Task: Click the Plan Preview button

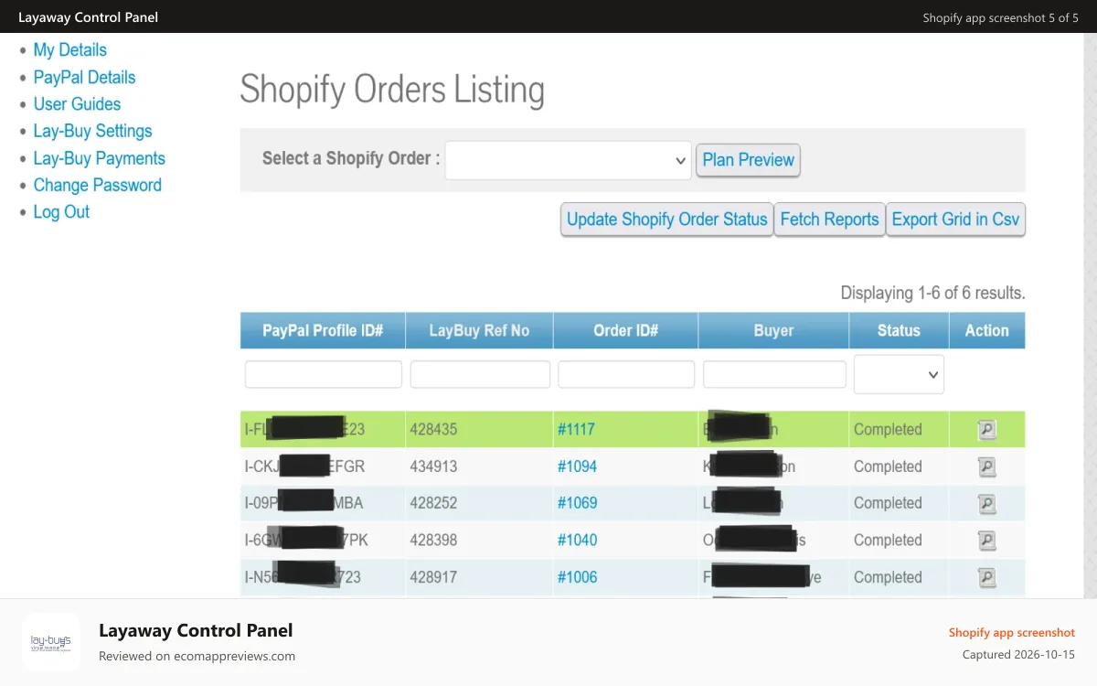Action: (x=748, y=160)
